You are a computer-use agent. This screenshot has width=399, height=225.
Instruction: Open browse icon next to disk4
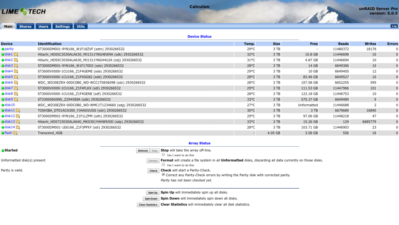pos(16,72)
